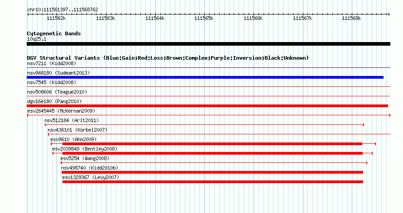Screen dimensions: 403x213
Task: Open esv2039849 (Bentley2008) variant label
Action: (85, 149)
